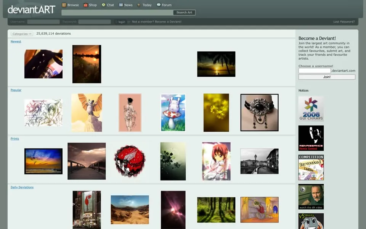This screenshot has width=366, height=229.
Task: Open Daily Deviations city building thumbnail
Action: click(x=87, y=210)
